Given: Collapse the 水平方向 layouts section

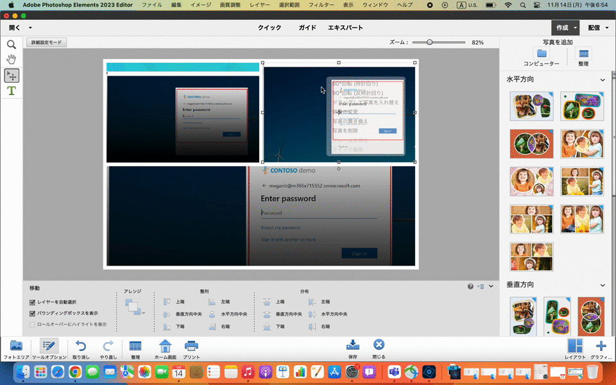Looking at the screenshot, I should click(x=603, y=80).
